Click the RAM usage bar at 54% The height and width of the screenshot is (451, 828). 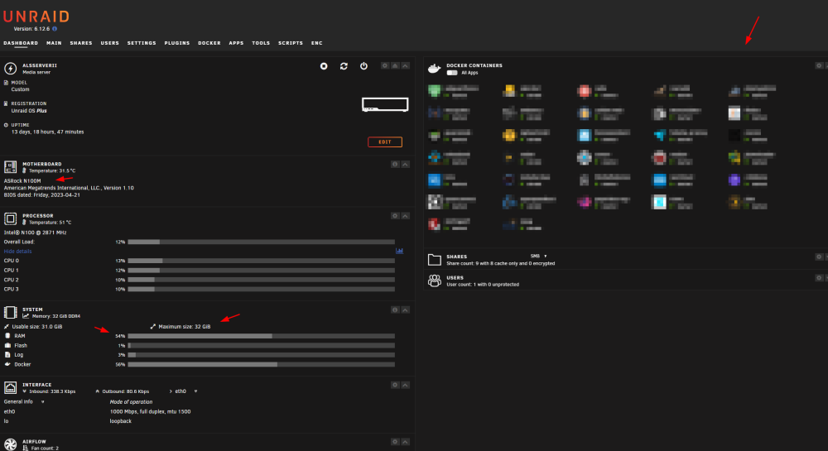coord(262,336)
